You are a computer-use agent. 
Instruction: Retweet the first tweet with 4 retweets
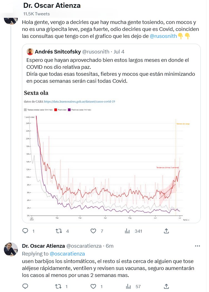pyautogui.click(x=59, y=231)
